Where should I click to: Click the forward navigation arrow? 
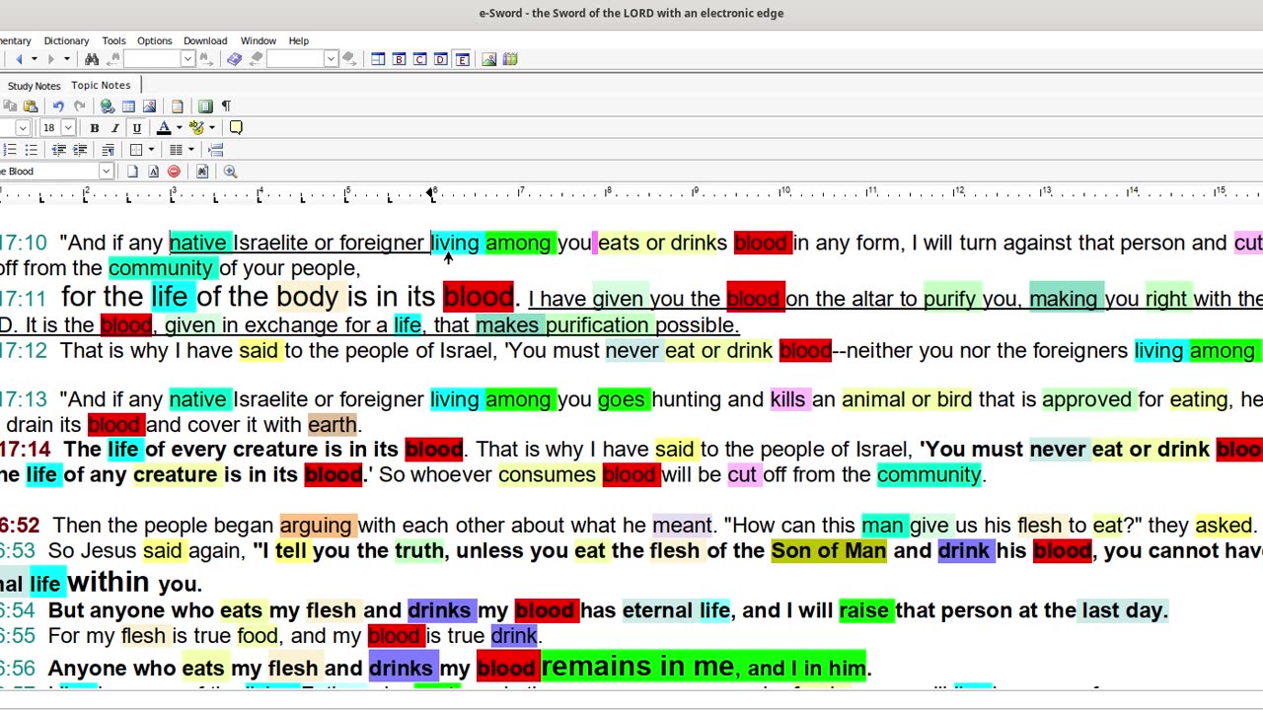[50, 59]
